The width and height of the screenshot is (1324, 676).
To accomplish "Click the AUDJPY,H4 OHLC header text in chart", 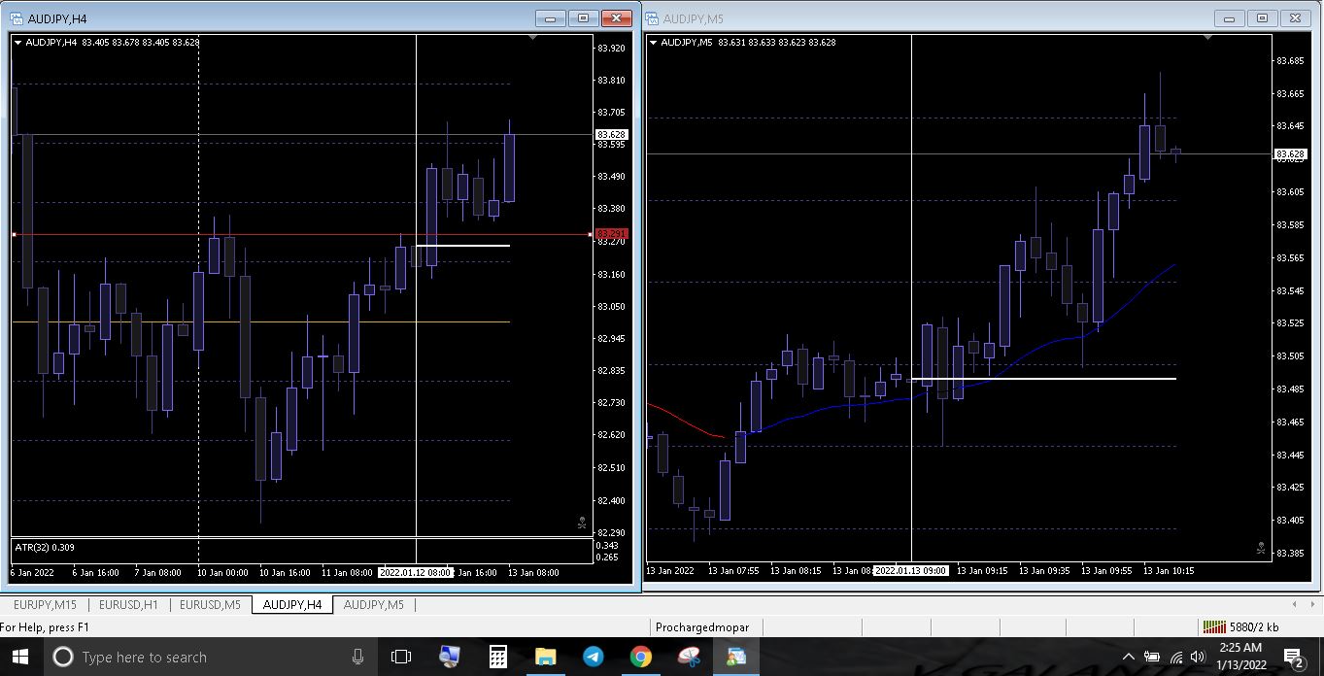I will tap(112, 42).
